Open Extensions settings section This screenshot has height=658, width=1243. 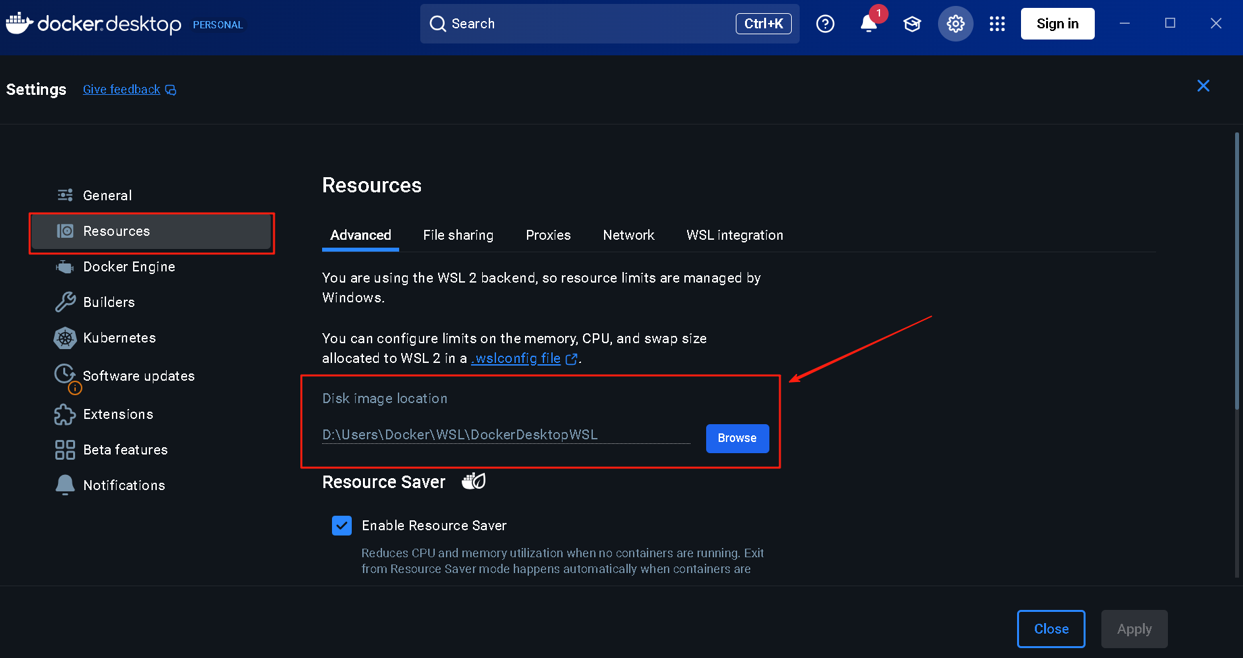(x=152, y=414)
